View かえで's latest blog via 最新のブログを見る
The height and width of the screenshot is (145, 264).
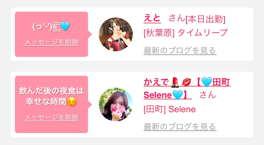[x=180, y=127]
